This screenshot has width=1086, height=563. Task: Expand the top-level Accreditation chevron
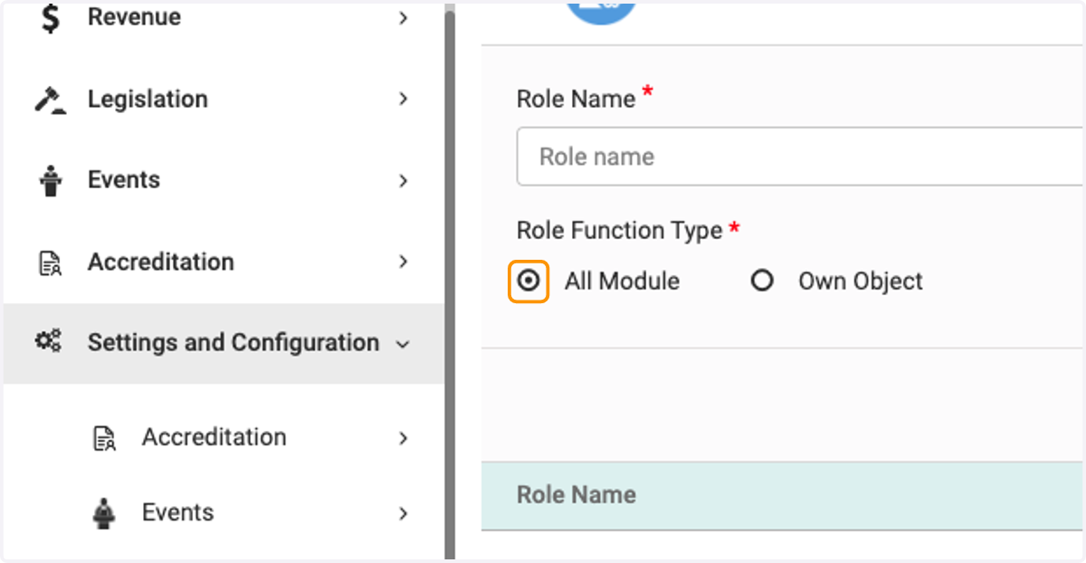coord(404,262)
